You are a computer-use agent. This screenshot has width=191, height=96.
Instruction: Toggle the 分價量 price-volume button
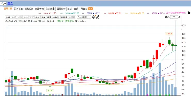click(x=72, y=17)
